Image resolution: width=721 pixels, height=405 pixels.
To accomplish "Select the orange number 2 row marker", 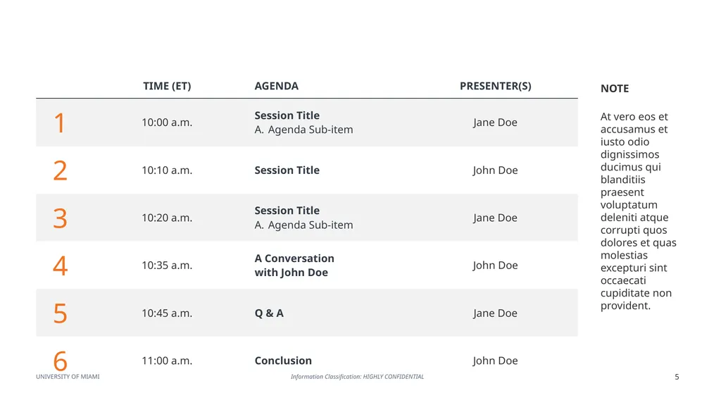I will [61, 170].
